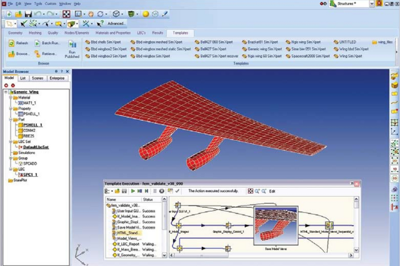Screen dimensions: 400x266
Task: Click the Save disk icon in top toolbar
Action: coord(27,14)
